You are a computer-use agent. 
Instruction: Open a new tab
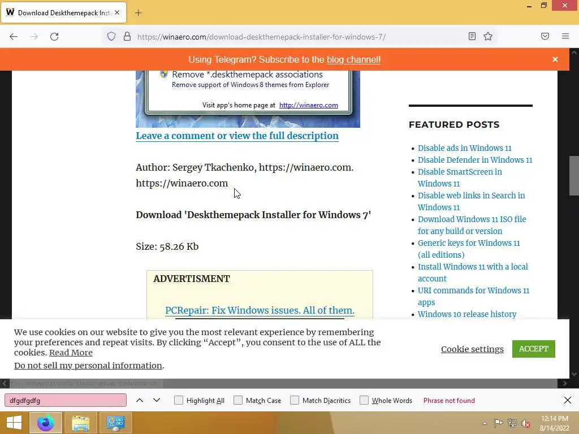[x=138, y=13]
